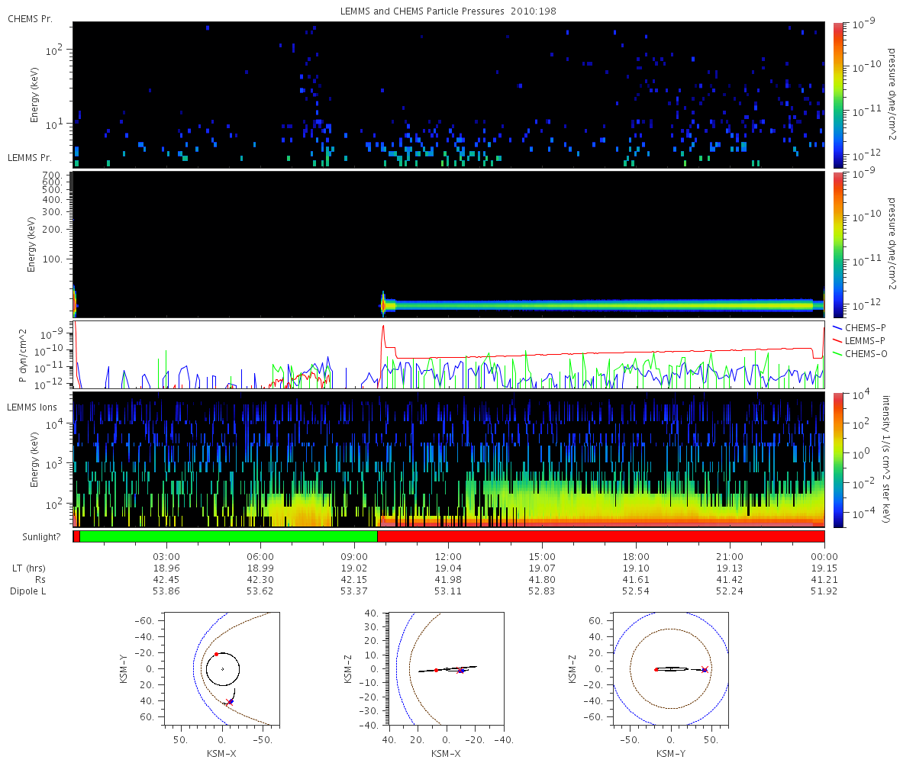Click the spacecraft marker in KSM-Y/KSM-Z plot

tap(704, 669)
